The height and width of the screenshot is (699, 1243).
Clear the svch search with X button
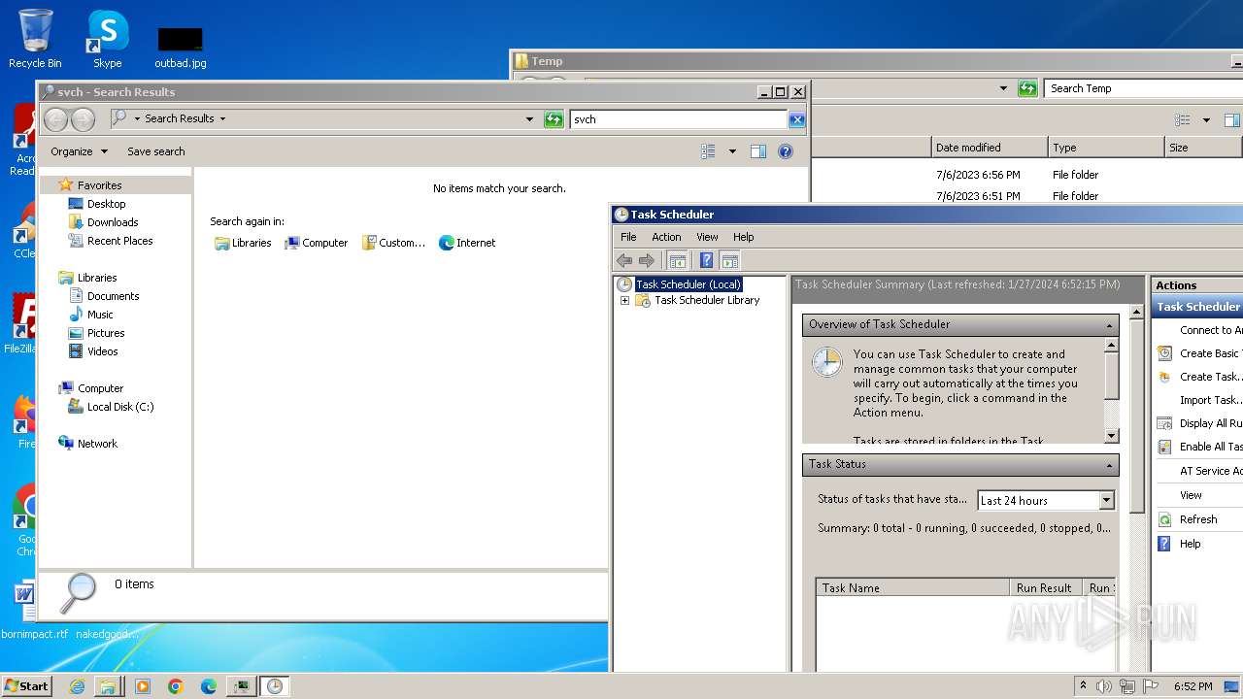pos(796,119)
